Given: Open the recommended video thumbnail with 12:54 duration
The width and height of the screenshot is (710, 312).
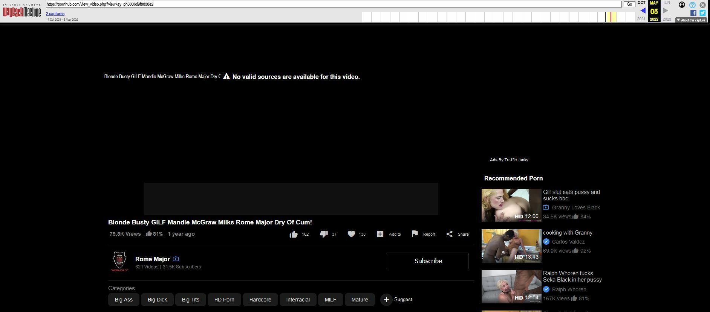Looking at the screenshot, I should 511,286.
